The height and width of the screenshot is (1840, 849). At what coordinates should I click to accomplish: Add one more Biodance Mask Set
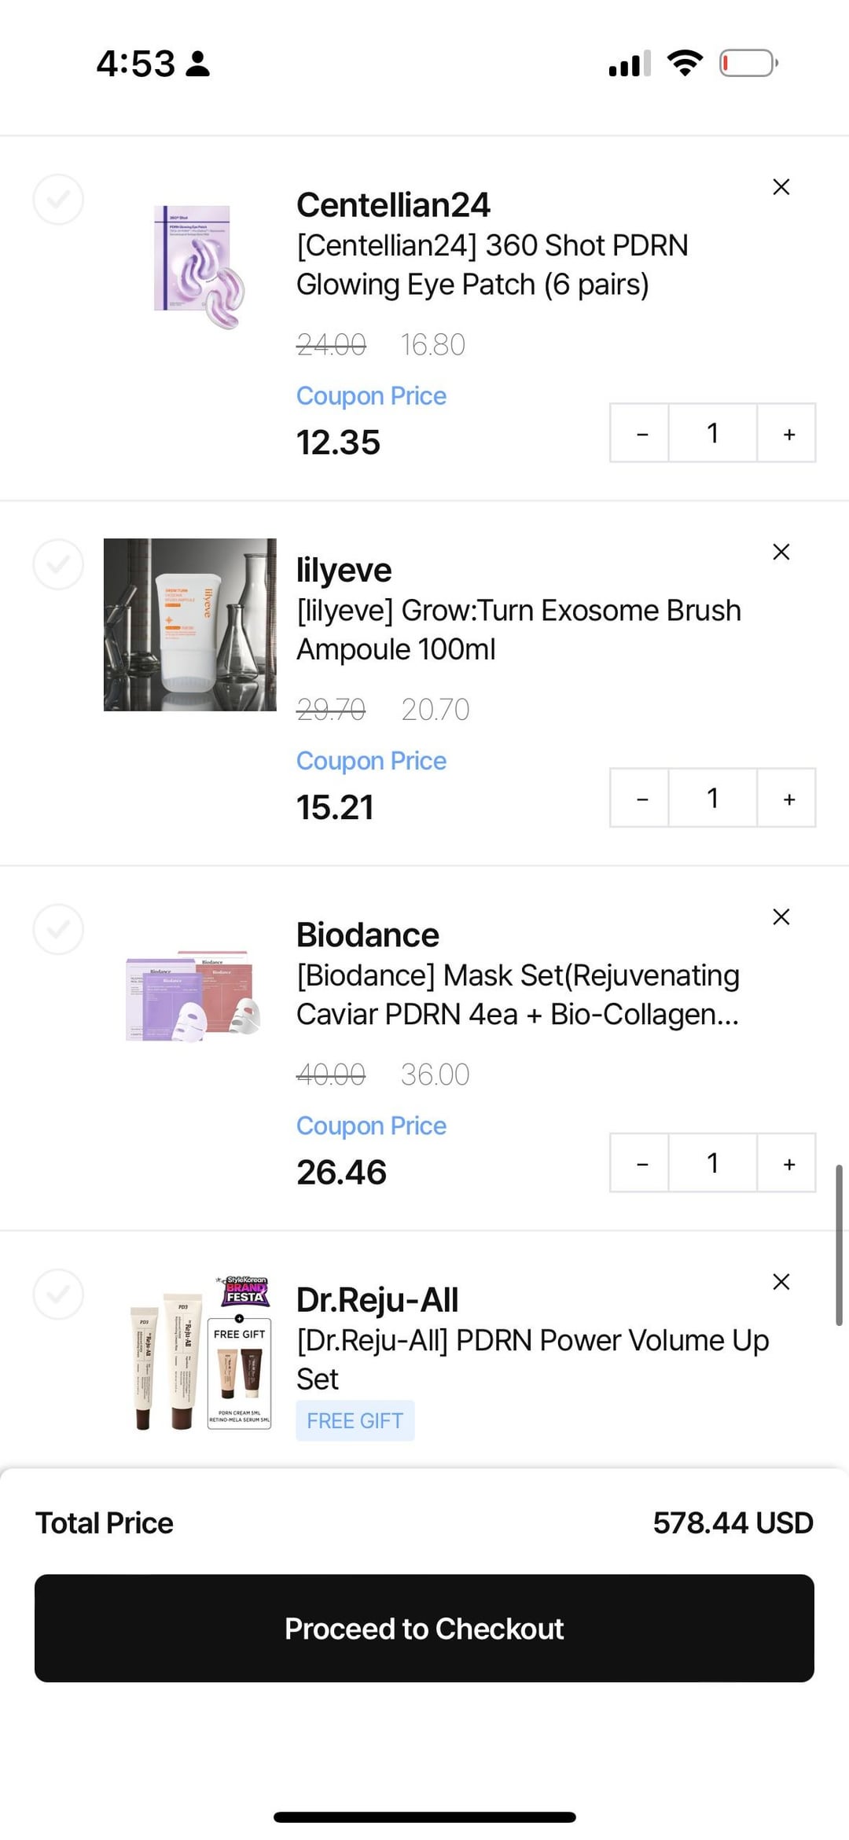click(788, 1163)
